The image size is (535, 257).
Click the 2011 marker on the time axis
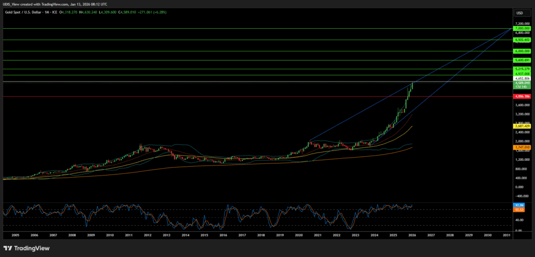(x=129, y=236)
